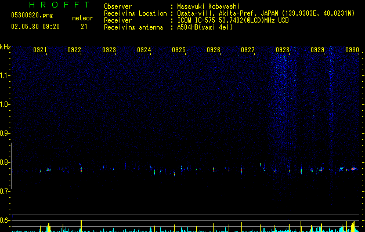
Task: Click the 0926 time marker
Action: (214, 49)
